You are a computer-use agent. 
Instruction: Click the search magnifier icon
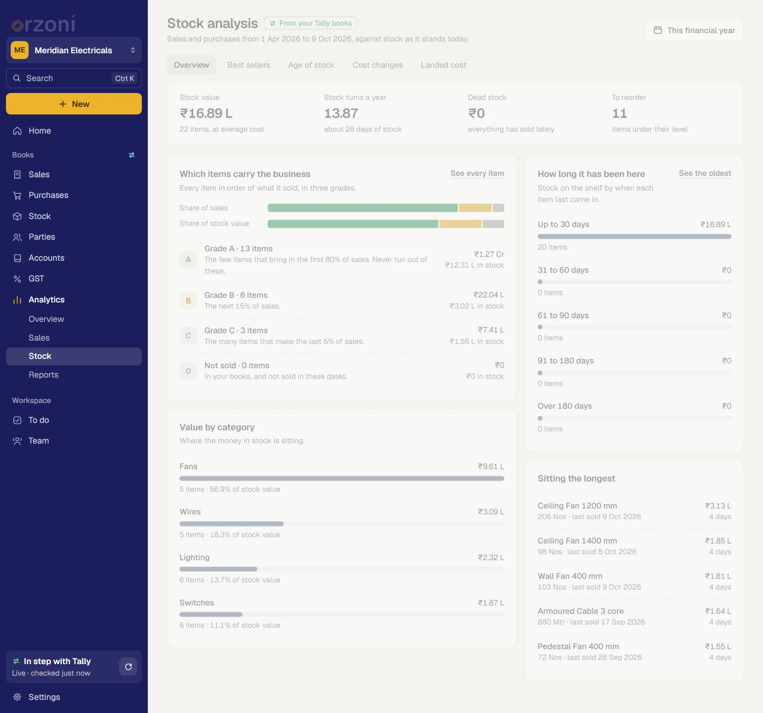pyautogui.click(x=17, y=78)
